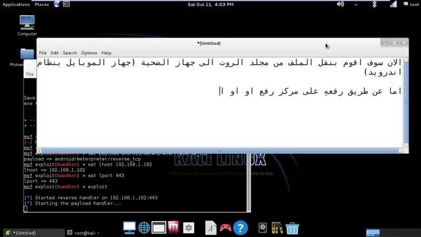Screen dimensions: 421x237
Task: Open the Computer desktop icon
Action: (x=27, y=26)
